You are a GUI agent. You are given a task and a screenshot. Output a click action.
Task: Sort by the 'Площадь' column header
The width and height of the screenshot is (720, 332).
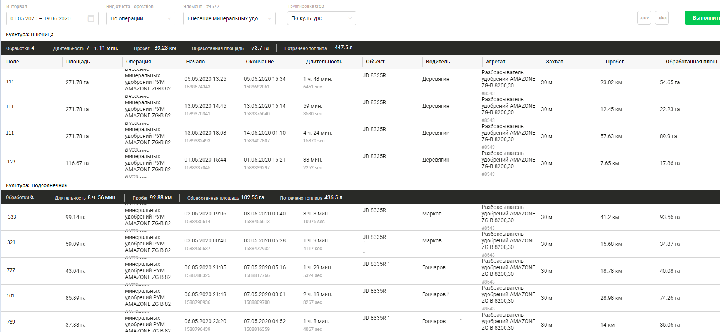[78, 62]
